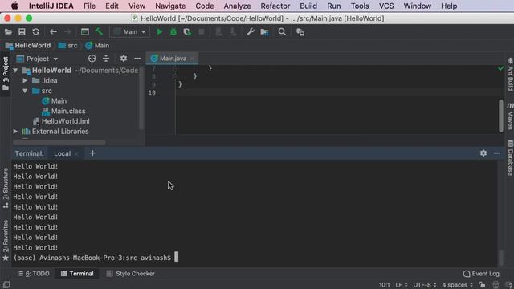Build project with hammer icon
This screenshot has height=289, width=514.
(x=99, y=32)
